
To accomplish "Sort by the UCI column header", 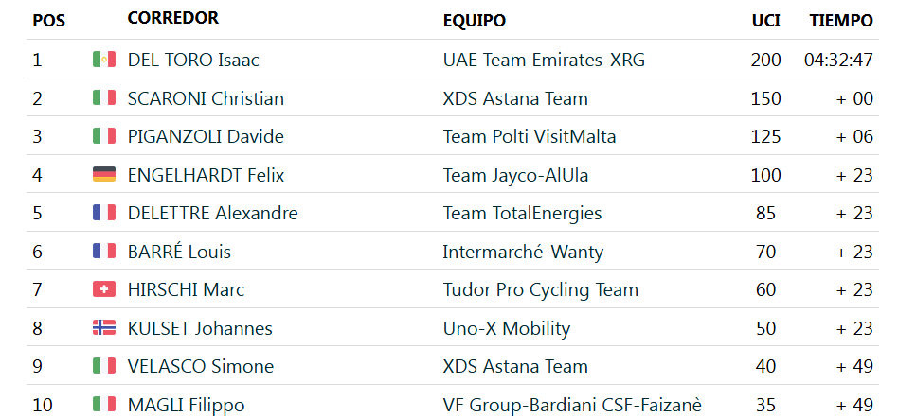I will pyautogui.click(x=765, y=21).
